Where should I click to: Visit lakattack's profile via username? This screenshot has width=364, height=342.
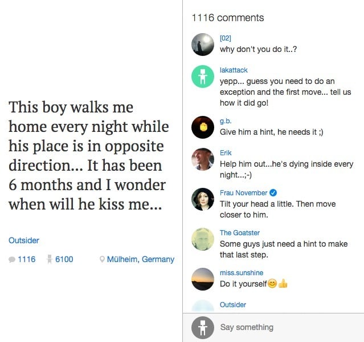pyautogui.click(x=234, y=70)
